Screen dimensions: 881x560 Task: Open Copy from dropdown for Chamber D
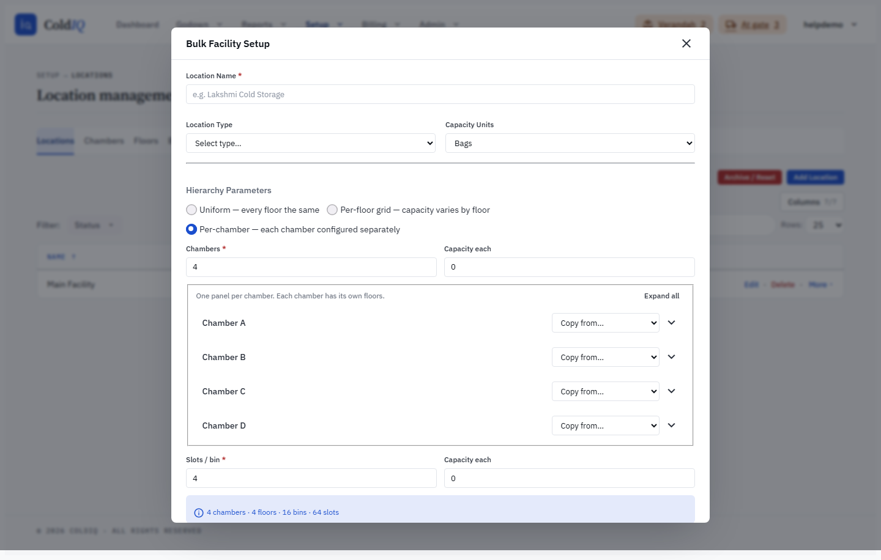[x=606, y=426]
